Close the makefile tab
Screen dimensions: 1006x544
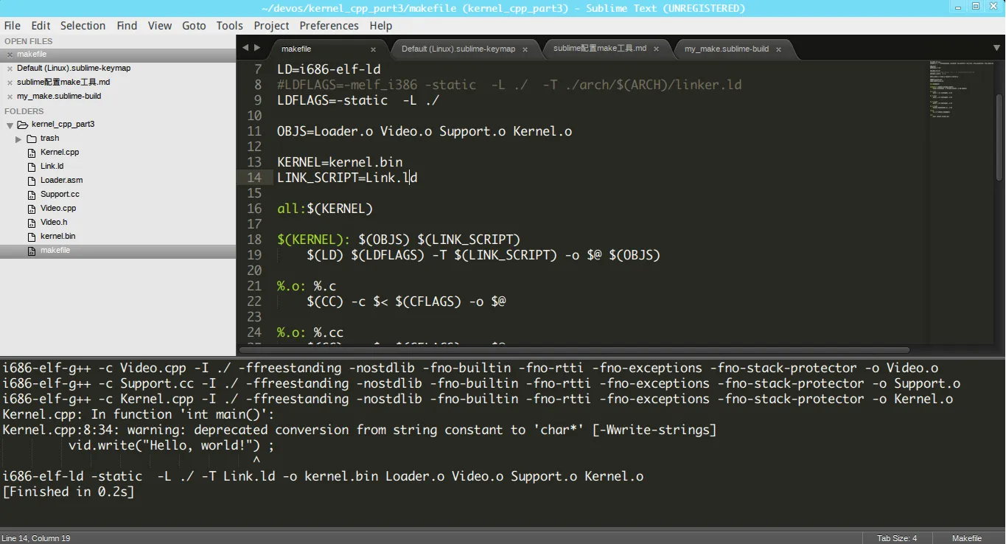pos(373,49)
